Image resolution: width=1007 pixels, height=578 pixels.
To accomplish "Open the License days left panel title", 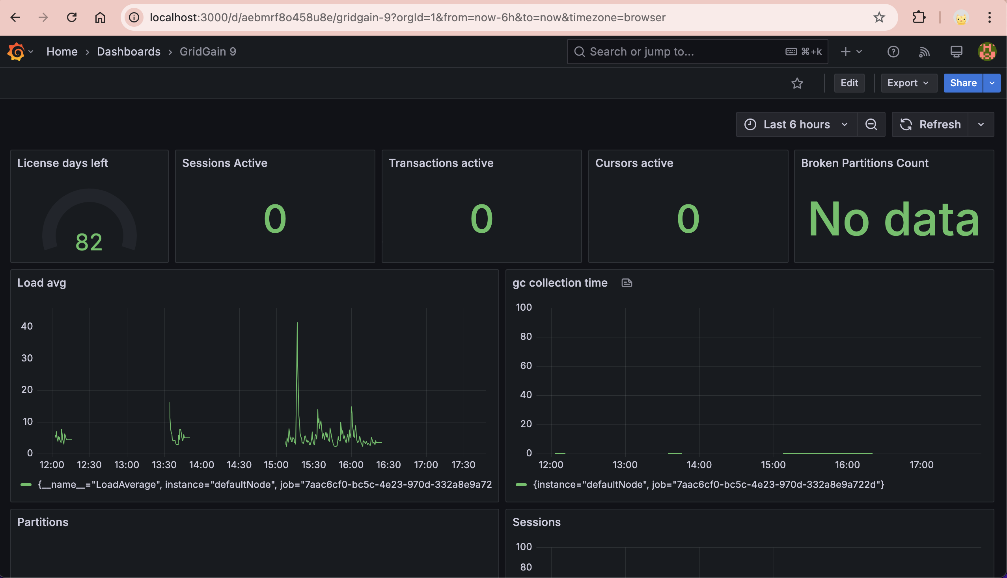I will [63, 163].
